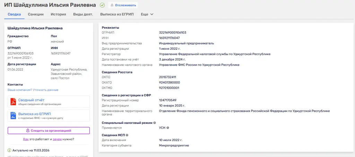Click the blue document icon of Выписка из ЕГРИП
The width and height of the screenshot is (355, 157).
(14, 116)
